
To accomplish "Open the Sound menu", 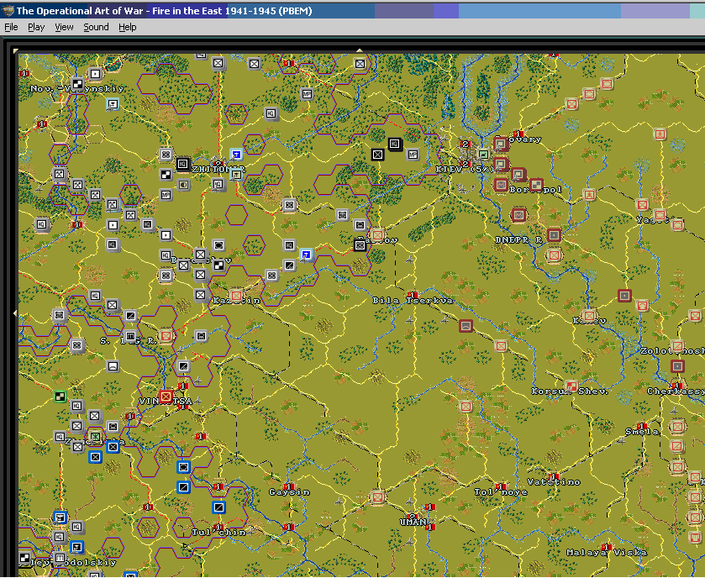I will pos(96,28).
